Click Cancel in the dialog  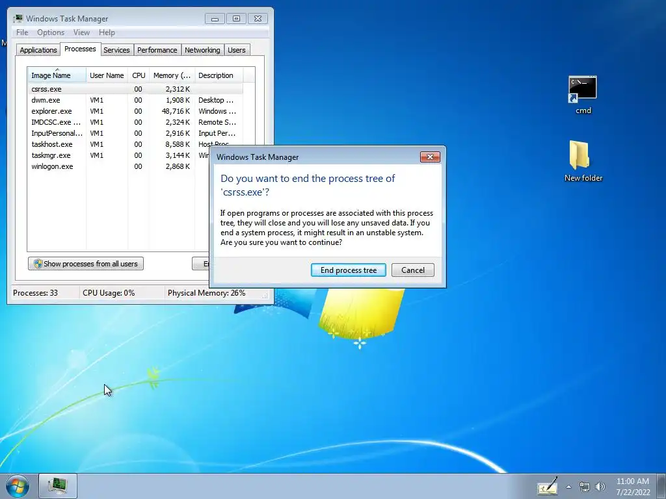413,270
